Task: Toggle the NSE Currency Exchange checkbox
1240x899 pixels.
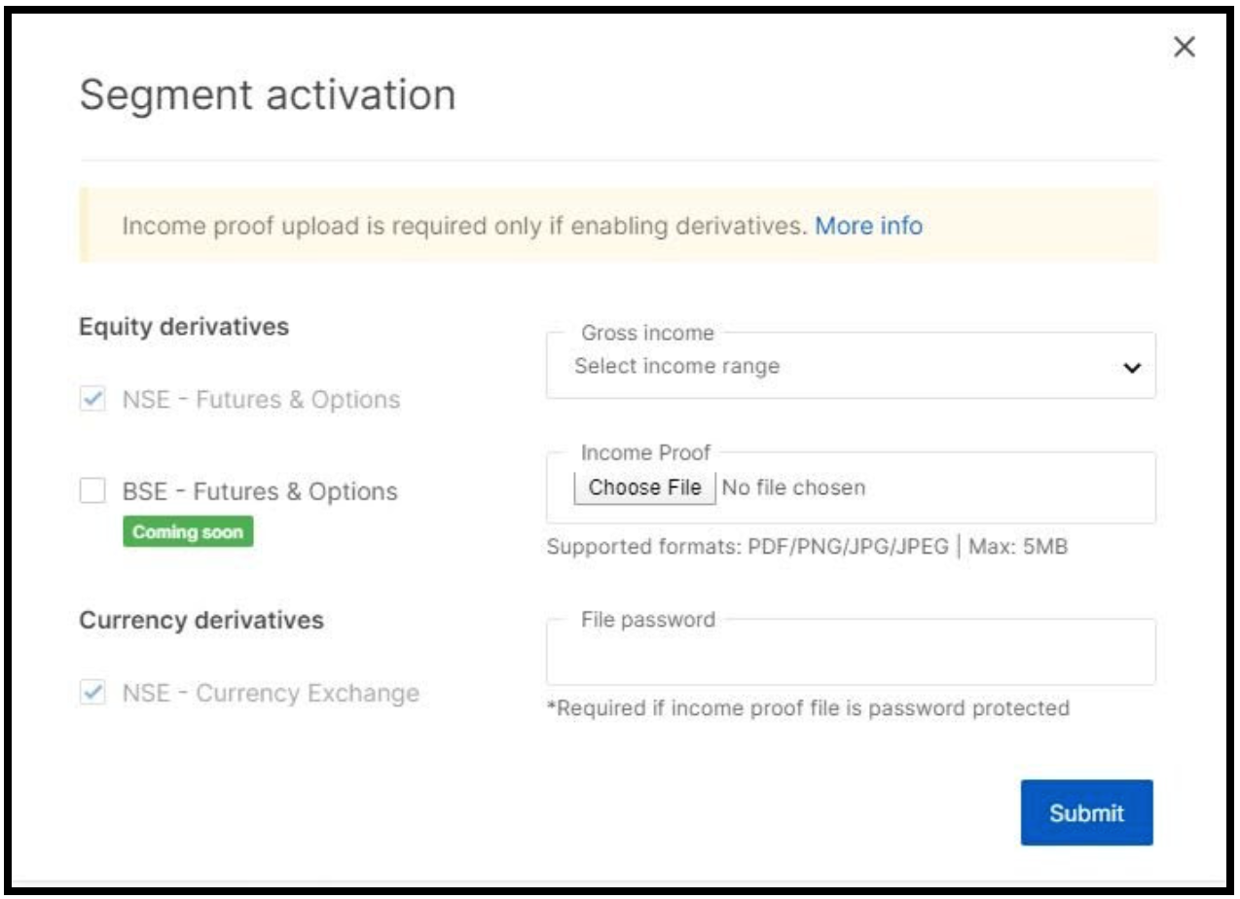Action: click(x=92, y=693)
